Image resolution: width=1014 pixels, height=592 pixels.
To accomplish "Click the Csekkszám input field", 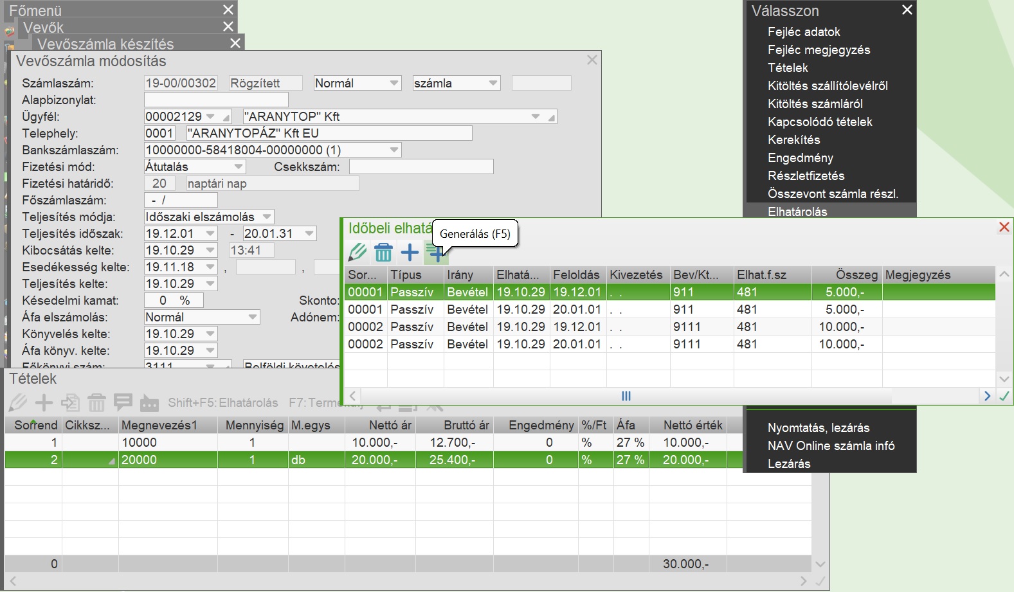I will point(421,166).
